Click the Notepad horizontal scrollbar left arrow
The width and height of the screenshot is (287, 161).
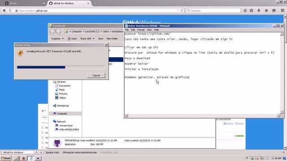pos(126,115)
